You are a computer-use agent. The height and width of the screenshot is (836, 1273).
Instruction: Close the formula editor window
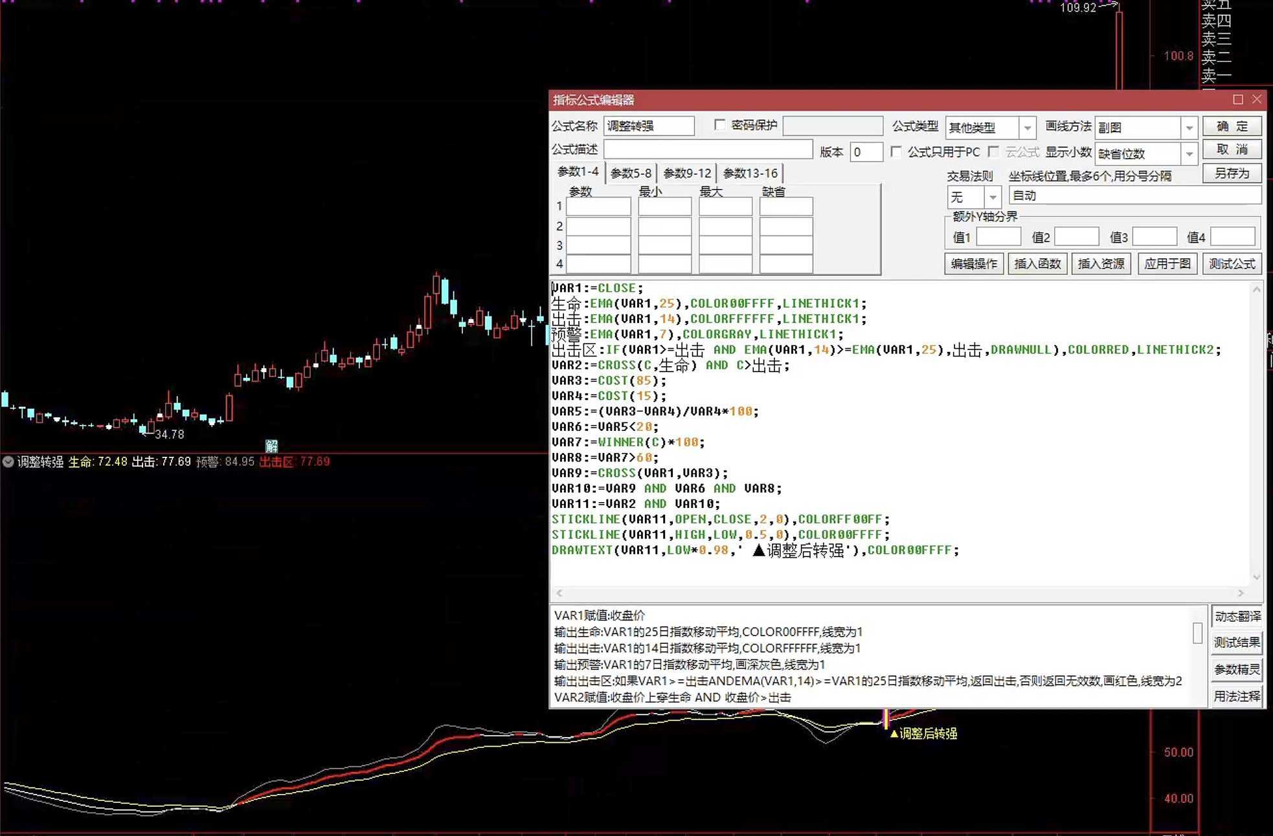1257,99
